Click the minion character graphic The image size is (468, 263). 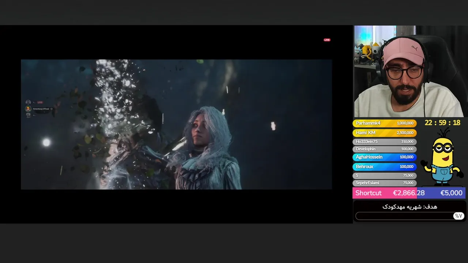[x=442, y=157]
